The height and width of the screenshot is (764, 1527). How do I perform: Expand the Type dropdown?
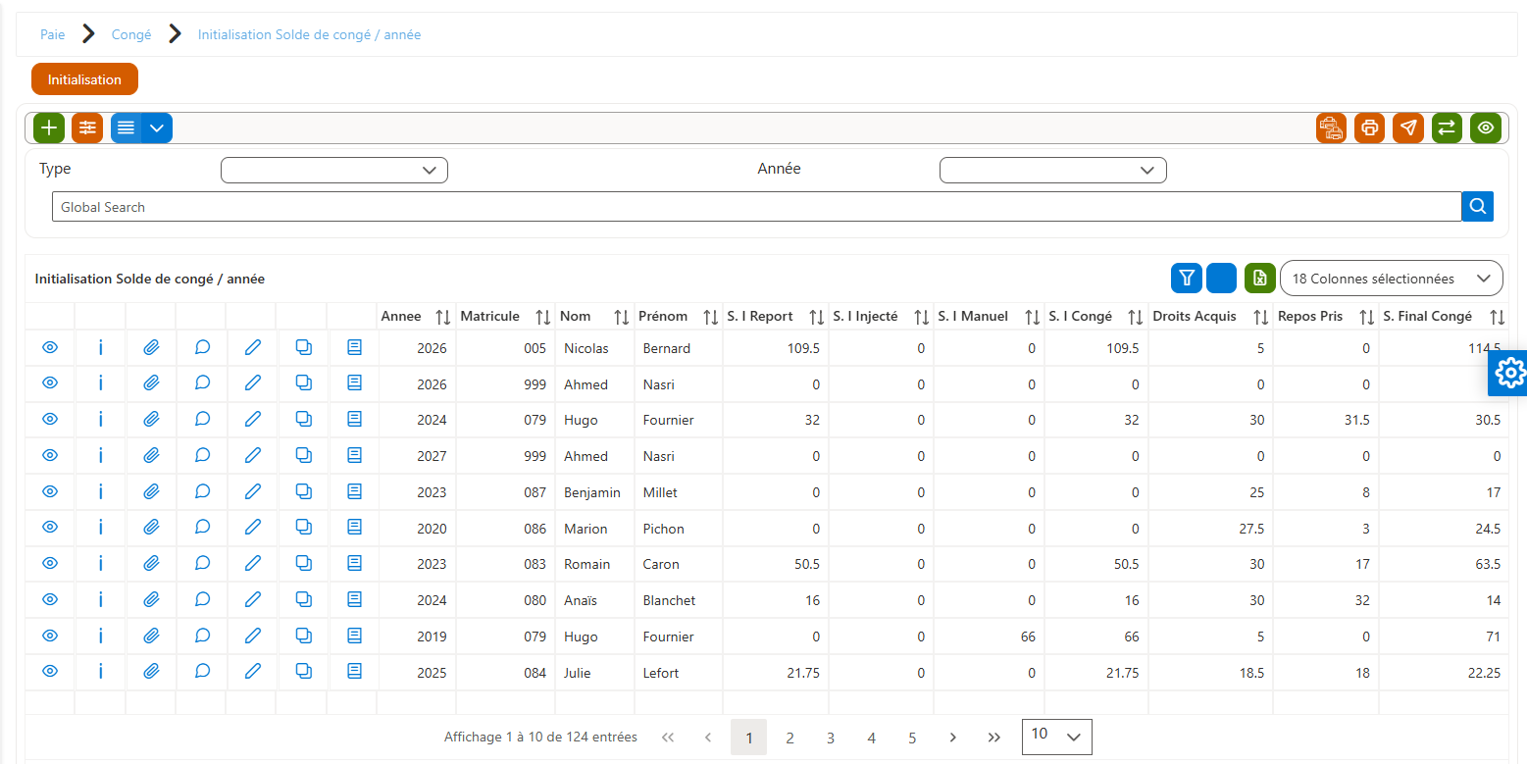[334, 170]
